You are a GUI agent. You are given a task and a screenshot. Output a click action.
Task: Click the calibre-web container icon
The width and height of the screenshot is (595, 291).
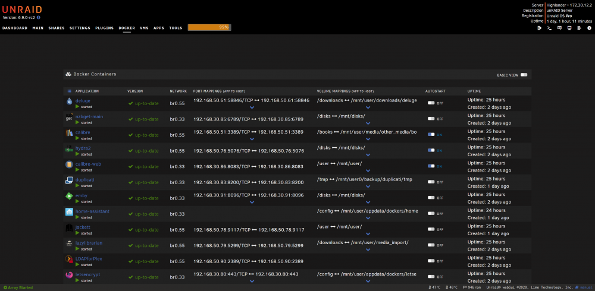(x=69, y=165)
